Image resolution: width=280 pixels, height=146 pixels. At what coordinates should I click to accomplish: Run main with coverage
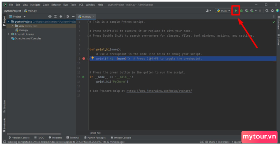coord(247,11)
